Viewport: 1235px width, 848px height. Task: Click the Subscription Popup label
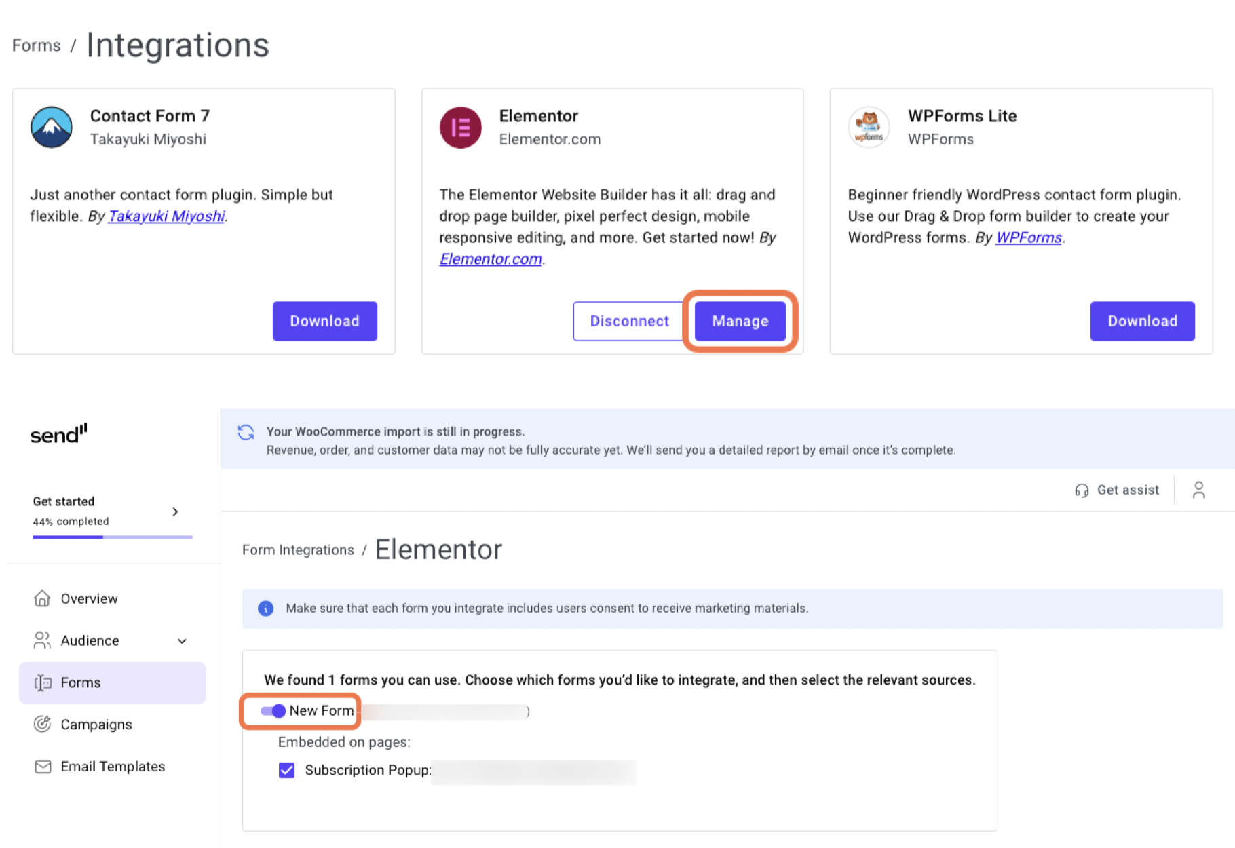click(368, 770)
